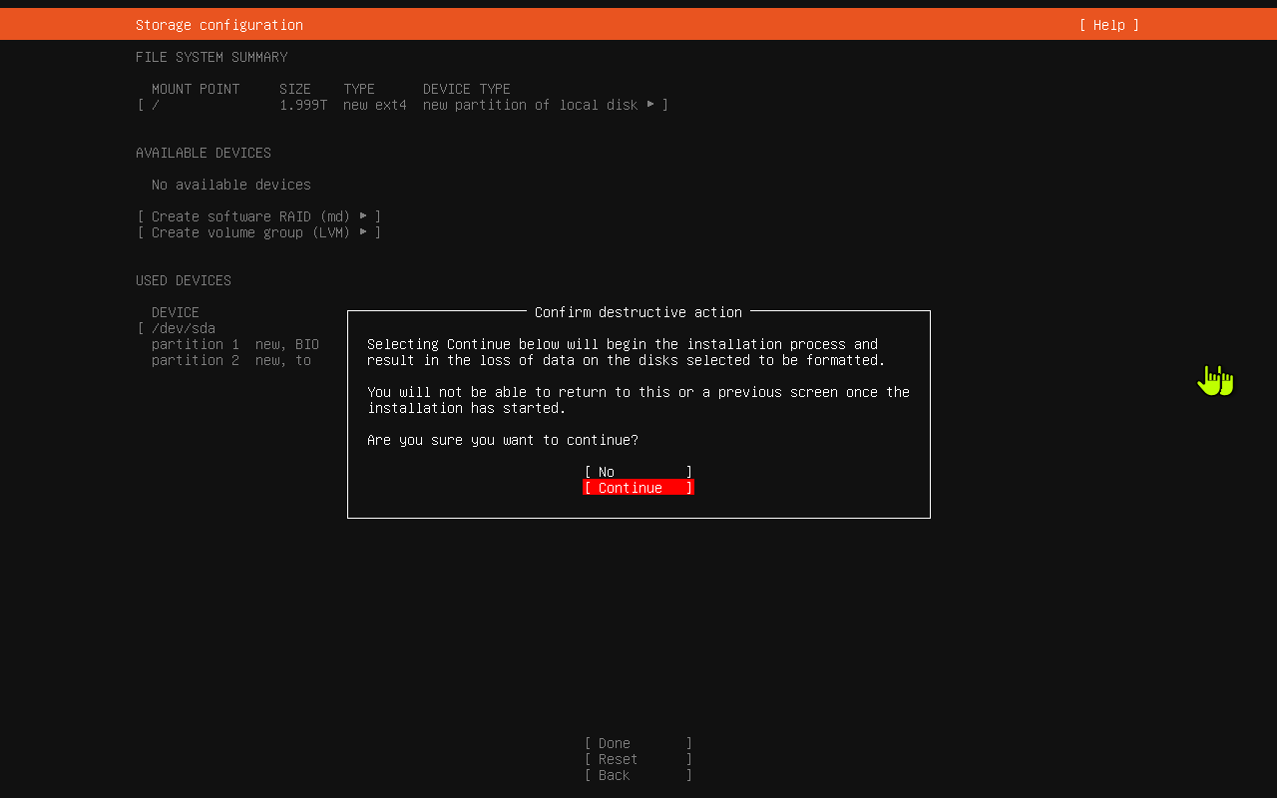Image resolution: width=1277 pixels, height=798 pixels.
Task: Click the 'USED DEVICES' heading
Action: pyautogui.click(x=184, y=280)
